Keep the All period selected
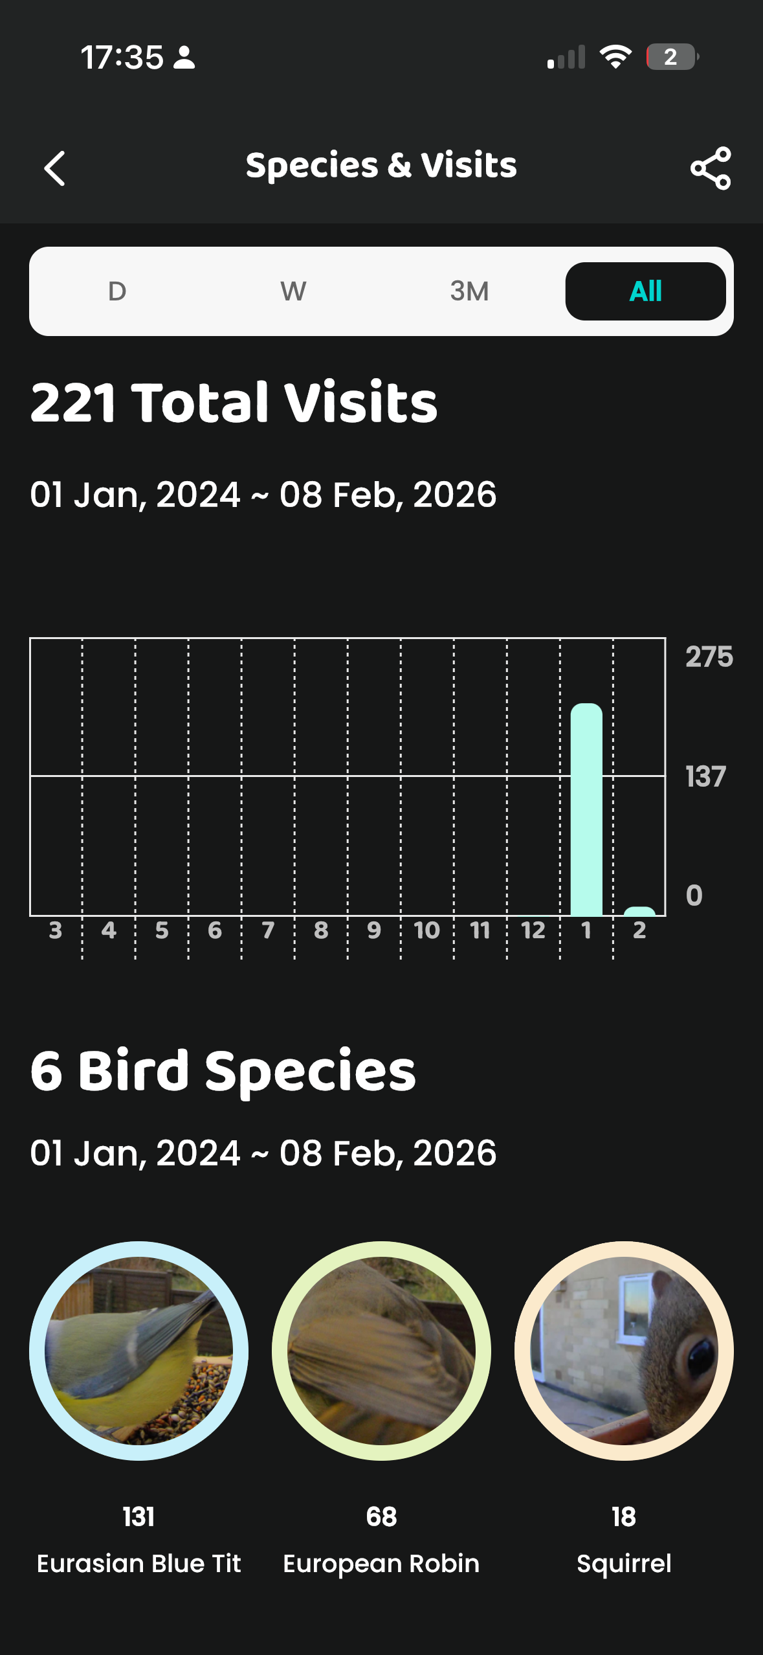The width and height of the screenshot is (763, 1655). point(646,291)
